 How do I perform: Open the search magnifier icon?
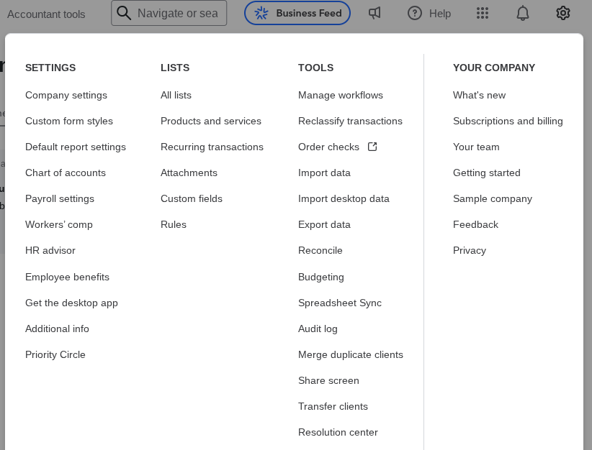124,13
